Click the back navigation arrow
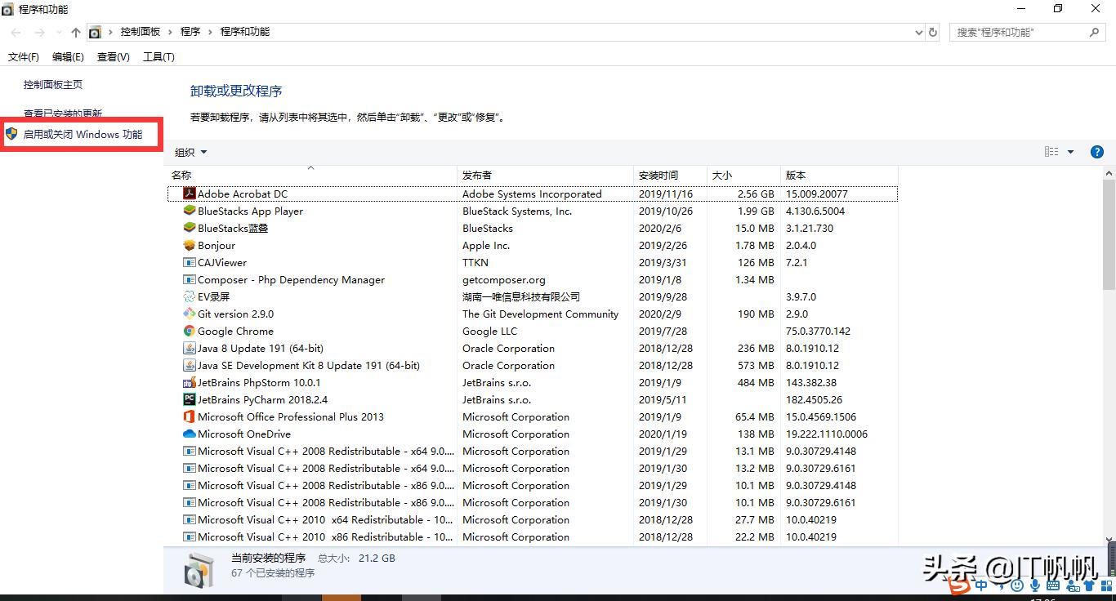Image resolution: width=1116 pixels, height=601 pixels. pyautogui.click(x=15, y=31)
